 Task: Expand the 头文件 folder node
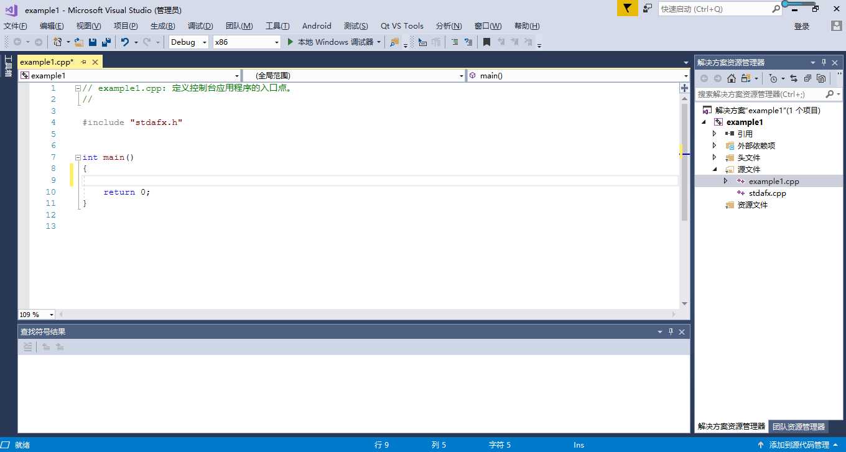point(714,157)
